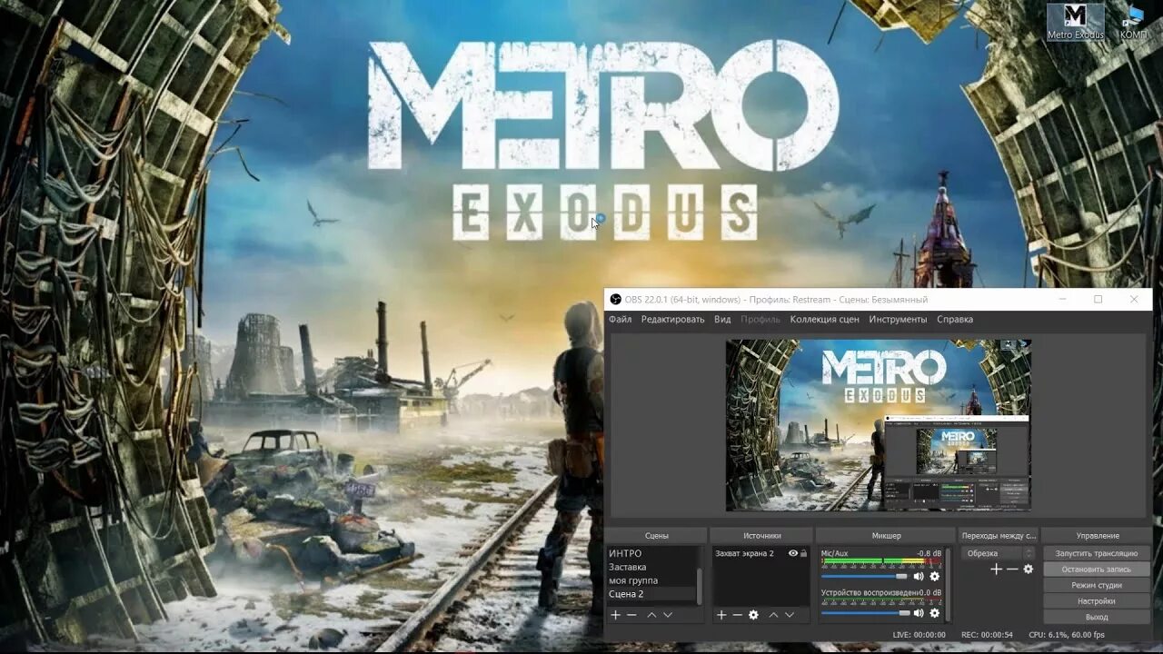Open the КОМП desktop shortcut
The height and width of the screenshot is (654, 1163).
click(1133, 22)
